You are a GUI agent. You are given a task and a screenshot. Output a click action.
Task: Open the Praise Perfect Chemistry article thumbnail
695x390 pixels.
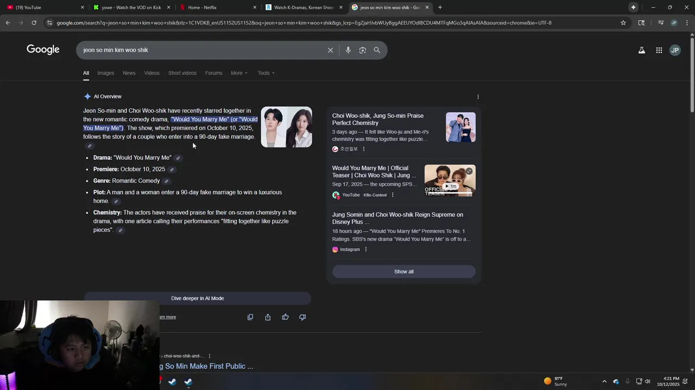tap(460, 127)
